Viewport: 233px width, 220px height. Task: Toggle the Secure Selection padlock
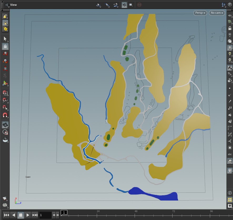point(5,46)
